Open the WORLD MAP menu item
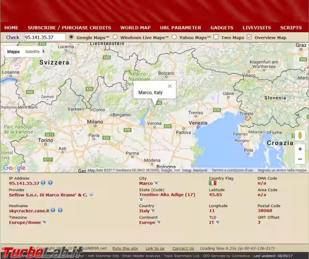 tap(135, 28)
